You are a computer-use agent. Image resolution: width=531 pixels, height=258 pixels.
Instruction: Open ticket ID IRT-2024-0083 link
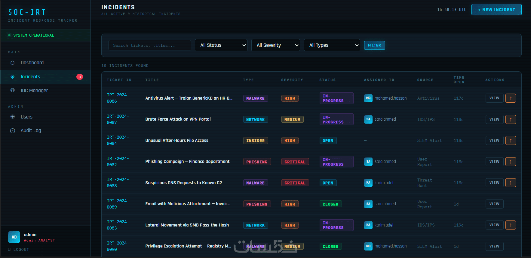point(118,225)
